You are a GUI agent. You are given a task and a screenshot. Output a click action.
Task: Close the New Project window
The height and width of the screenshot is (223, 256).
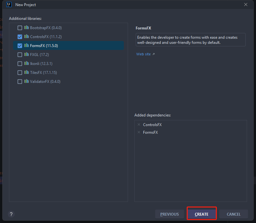(246, 4)
